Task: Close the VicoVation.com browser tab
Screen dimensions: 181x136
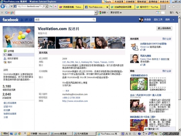Action: pos(107,7)
